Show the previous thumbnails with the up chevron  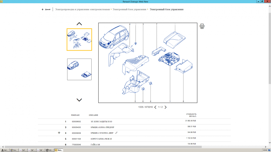pyautogui.click(x=79, y=24)
